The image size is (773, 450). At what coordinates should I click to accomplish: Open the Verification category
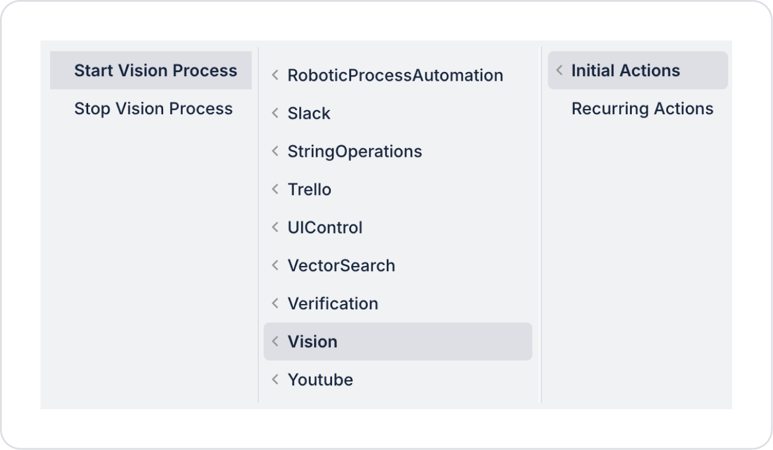(333, 303)
